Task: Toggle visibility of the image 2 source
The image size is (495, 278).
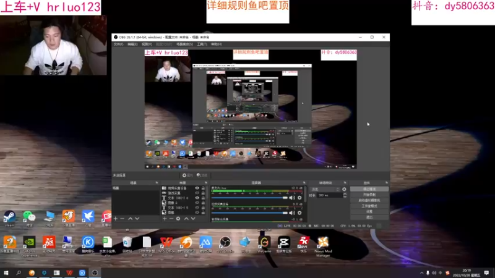Action: (197, 203)
